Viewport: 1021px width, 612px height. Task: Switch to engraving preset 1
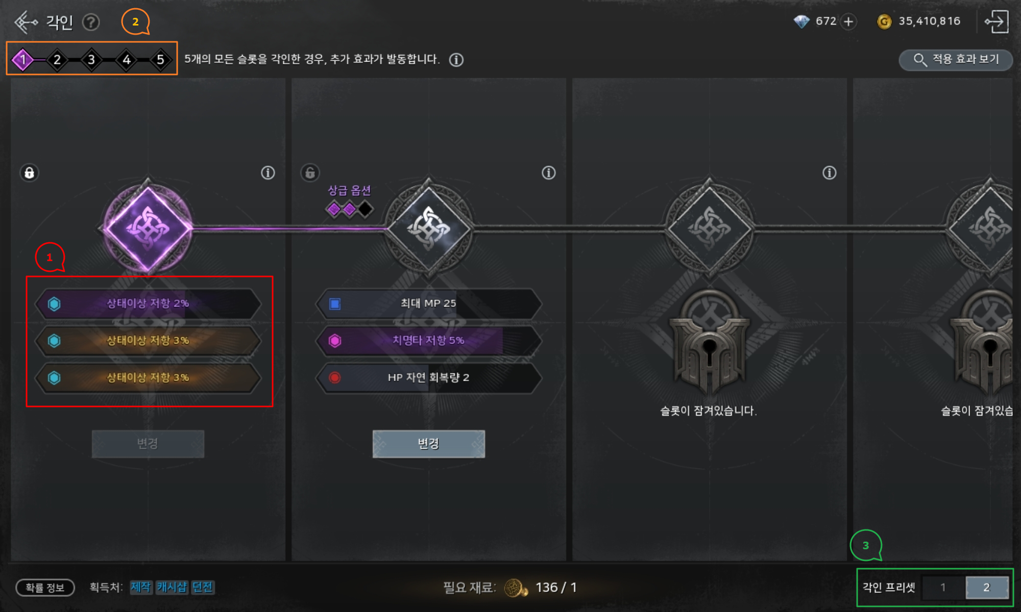click(x=943, y=588)
